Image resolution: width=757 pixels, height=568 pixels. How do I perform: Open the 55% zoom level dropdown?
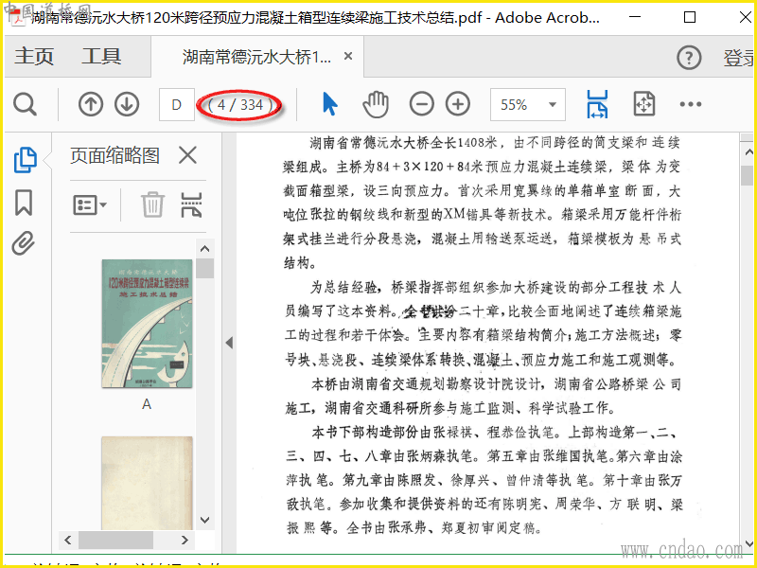[553, 105]
